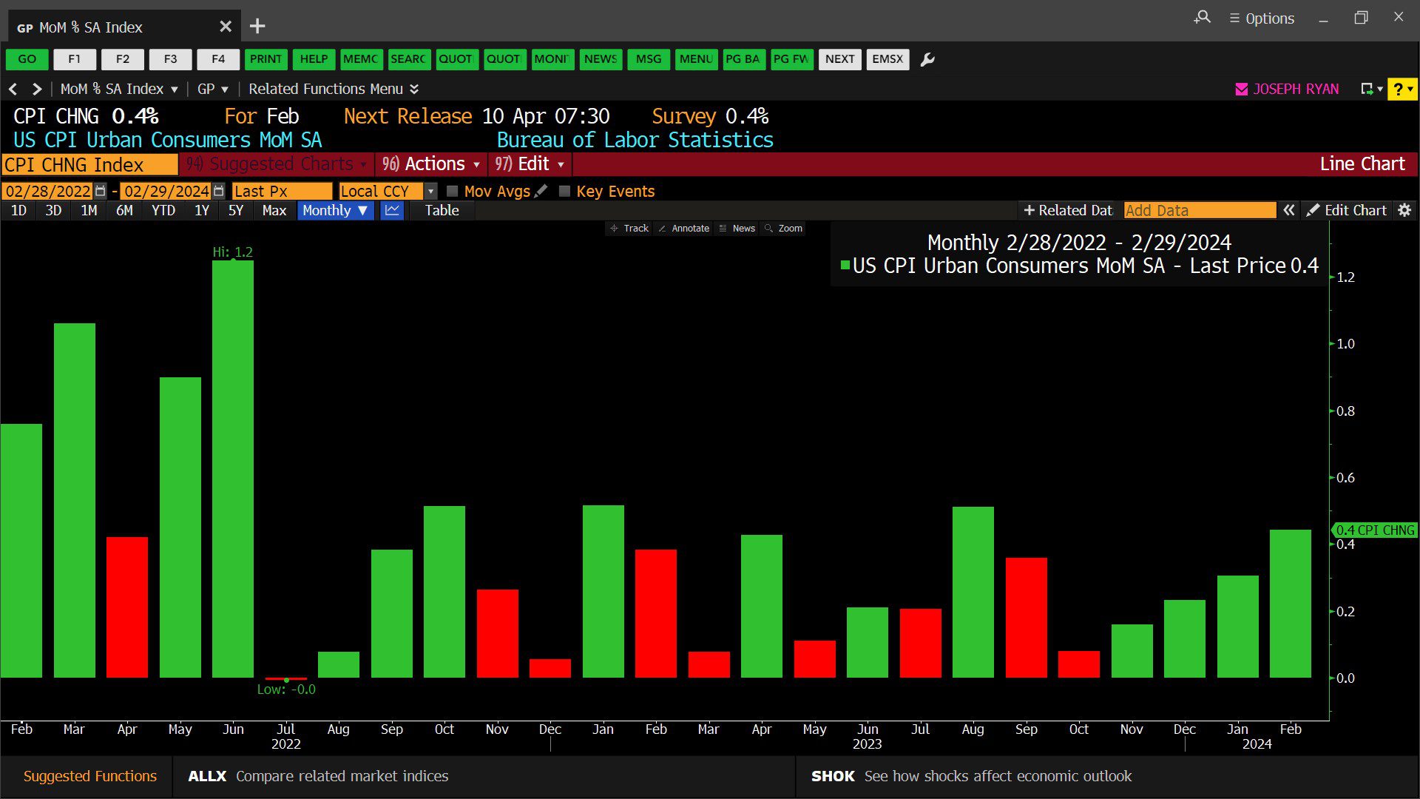Select the F1 function key button
The image size is (1420, 799).
(x=75, y=59)
